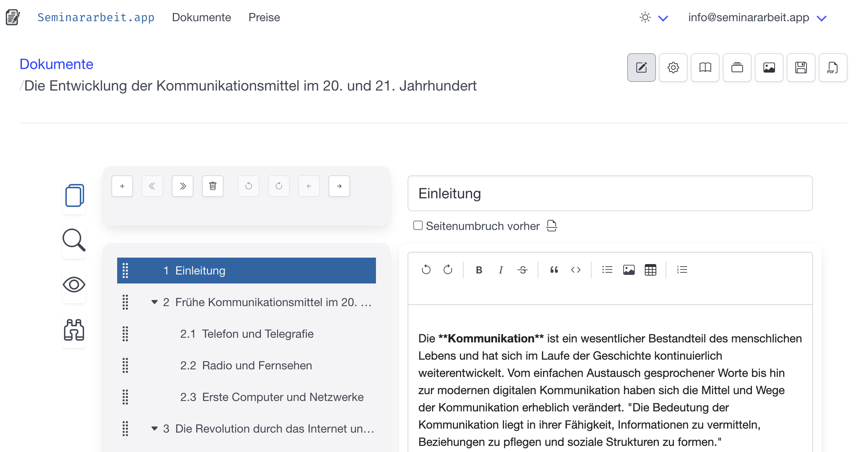Export document as PDF icon
This screenshot has width=859, height=452.
[x=833, y=68]
